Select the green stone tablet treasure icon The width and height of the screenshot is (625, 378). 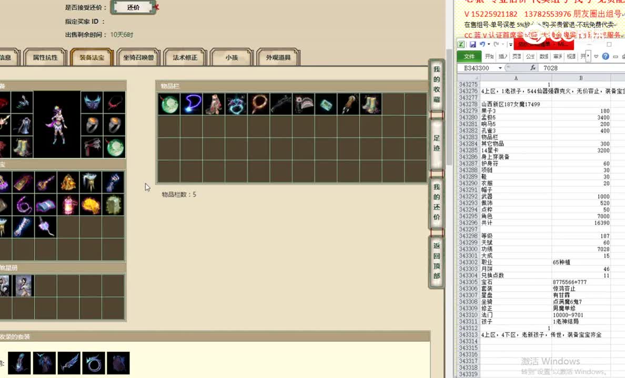click(x=113, y=205)
